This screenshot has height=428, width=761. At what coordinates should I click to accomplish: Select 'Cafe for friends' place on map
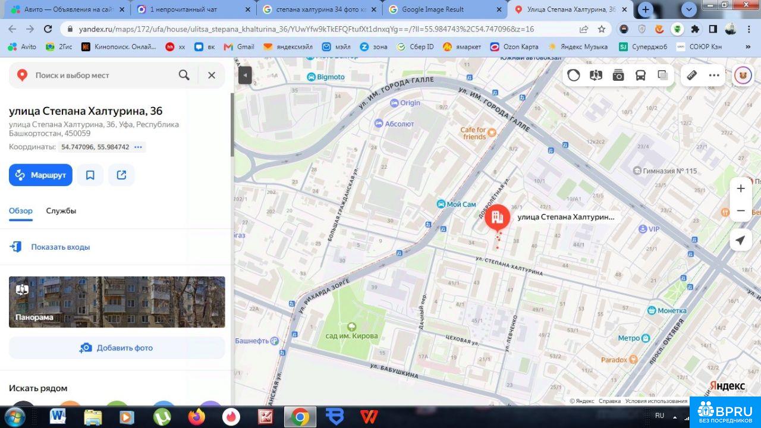point(478,133)
